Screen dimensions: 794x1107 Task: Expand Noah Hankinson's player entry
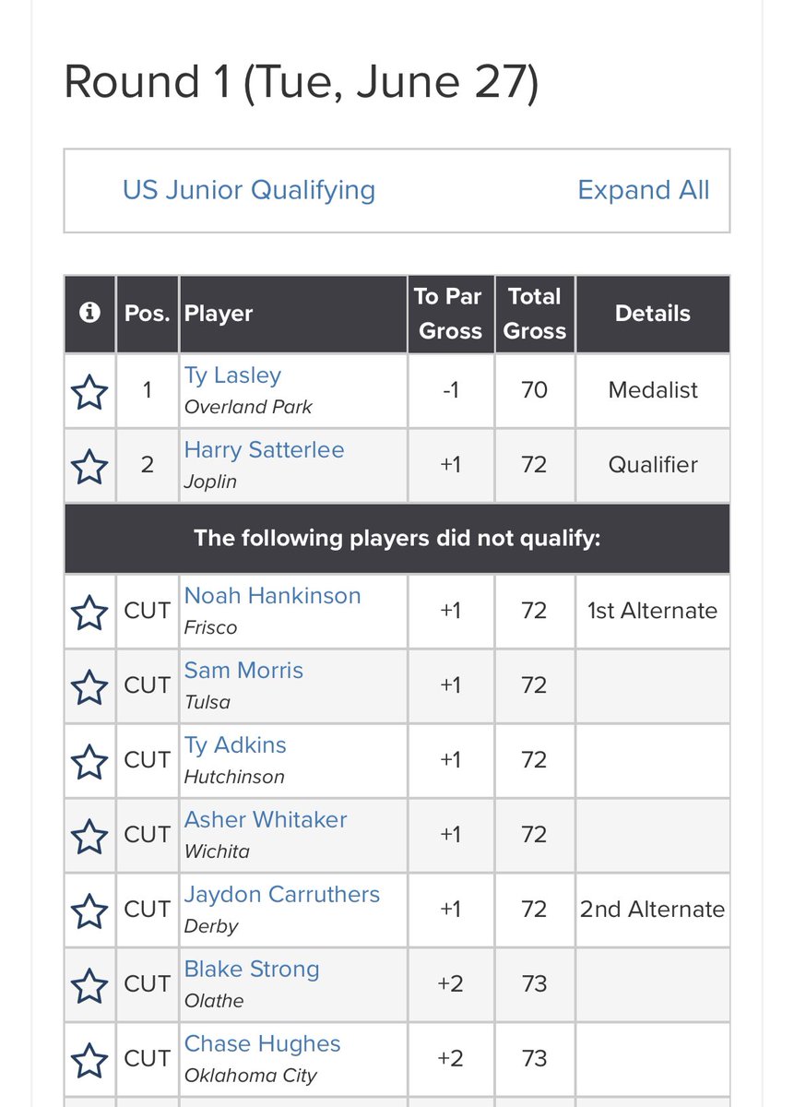(272, 596)
